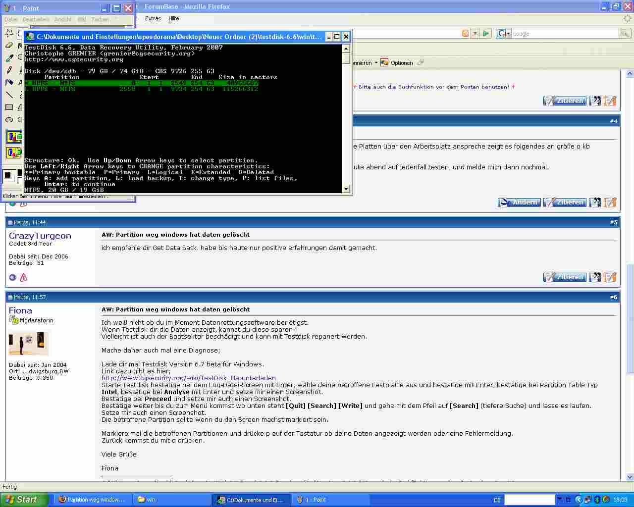The height and width of the screenshot is (507, 634).
Task: Open the Hilfe menu in Firefox
Action: (x=174, y=18)
